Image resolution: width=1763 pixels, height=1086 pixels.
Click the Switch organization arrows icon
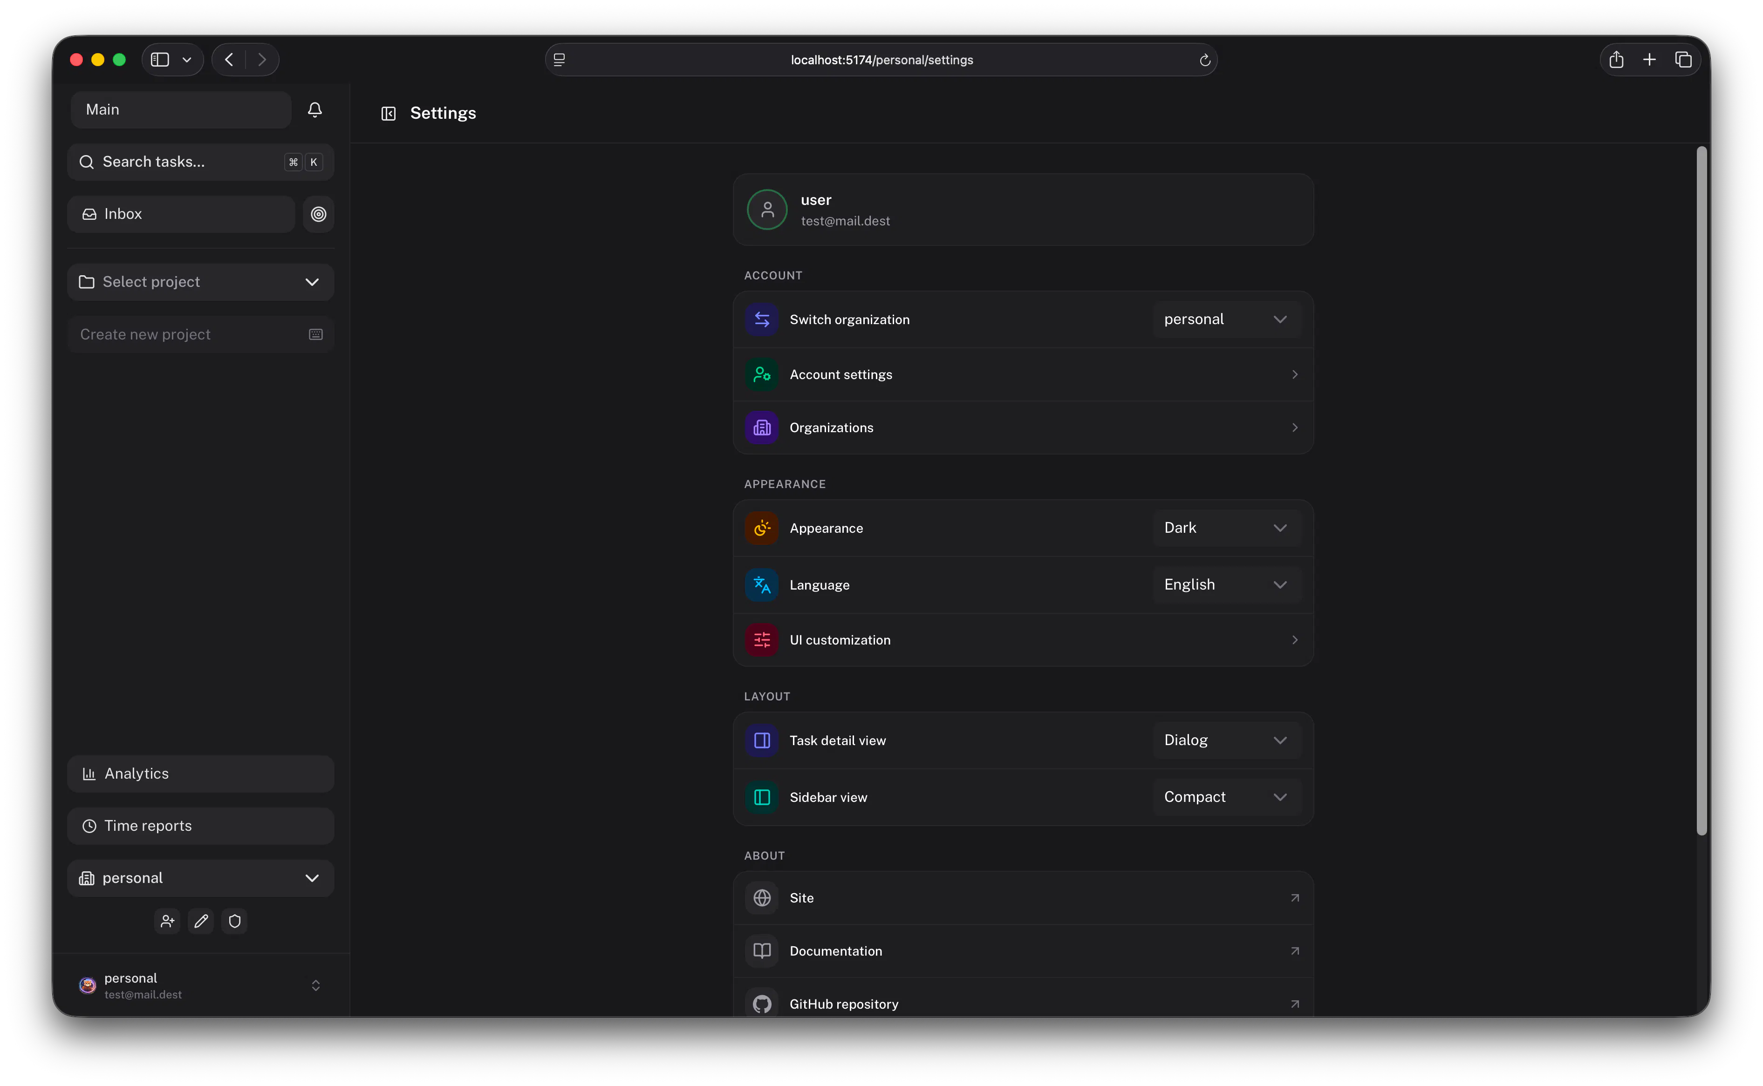point(762,319)
